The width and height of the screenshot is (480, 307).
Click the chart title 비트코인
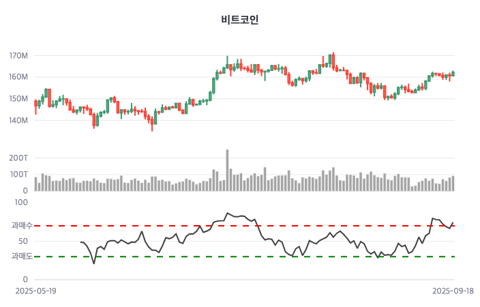(x=240, y=20)
